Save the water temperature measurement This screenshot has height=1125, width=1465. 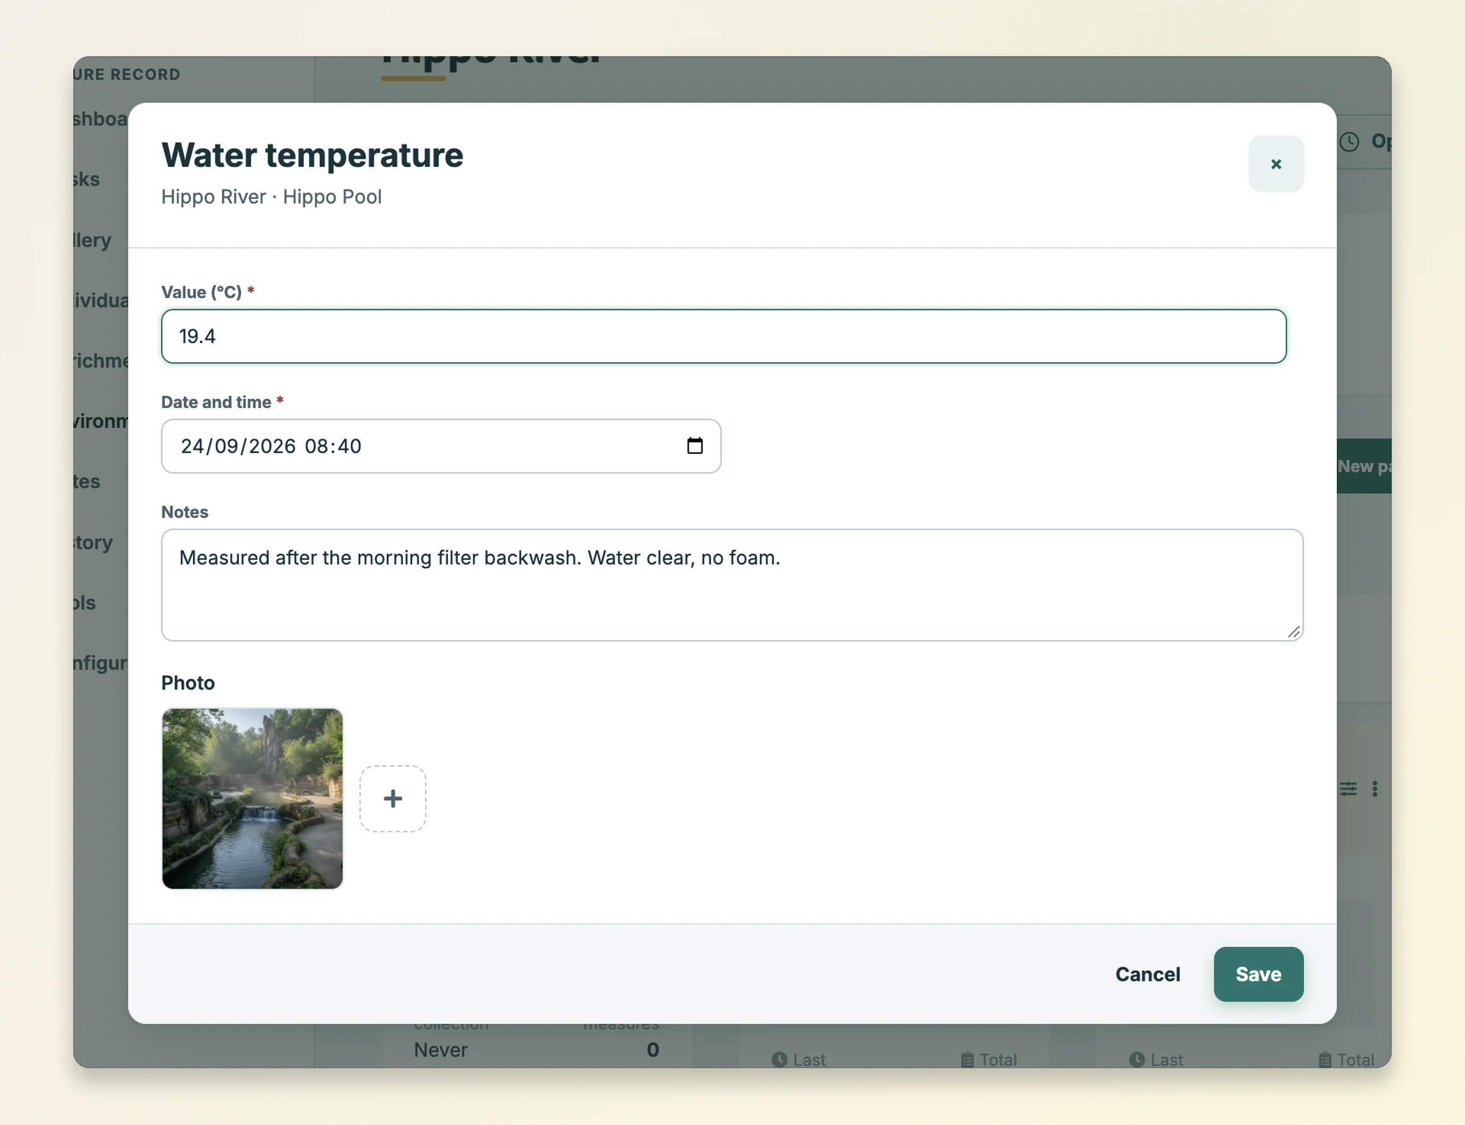click(x=1258, y=974)
